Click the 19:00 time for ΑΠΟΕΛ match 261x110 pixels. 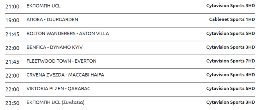(x=12, y=21)
